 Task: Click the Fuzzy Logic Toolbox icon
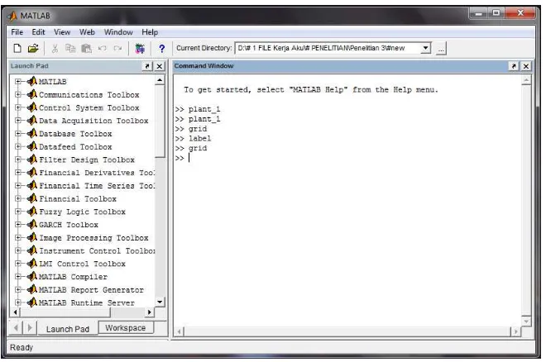coord(32,212)
